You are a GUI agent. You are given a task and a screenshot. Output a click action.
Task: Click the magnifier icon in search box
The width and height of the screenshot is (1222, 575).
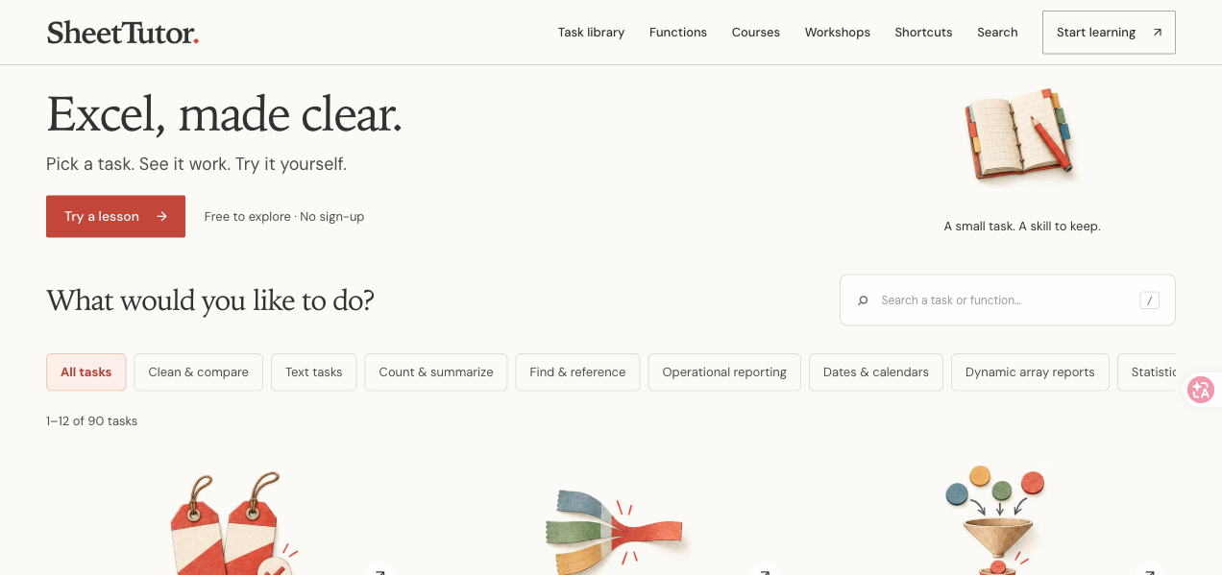tap(863, 300)
